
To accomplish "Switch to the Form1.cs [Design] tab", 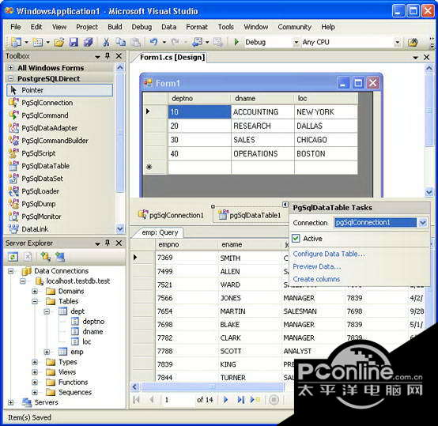I will [172, 57].
